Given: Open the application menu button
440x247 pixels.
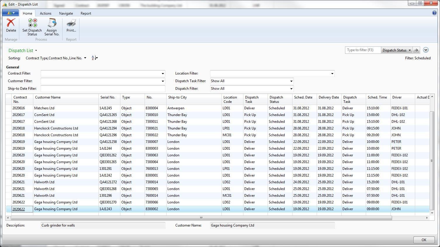Looking at the screenshot, I should (x=11, y=13).
